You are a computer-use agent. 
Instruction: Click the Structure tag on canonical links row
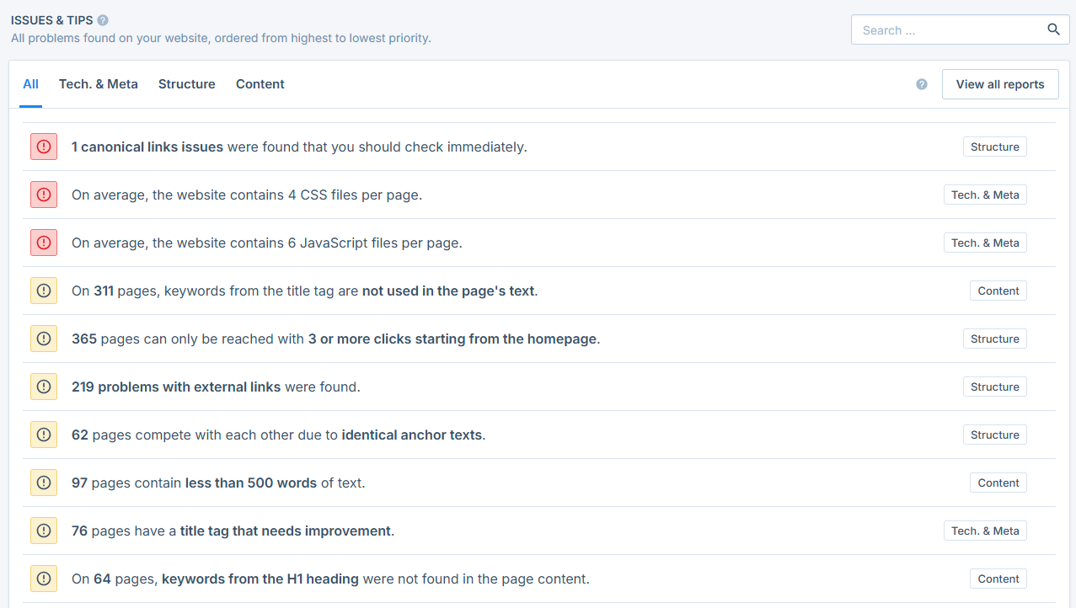pos(994,147)
